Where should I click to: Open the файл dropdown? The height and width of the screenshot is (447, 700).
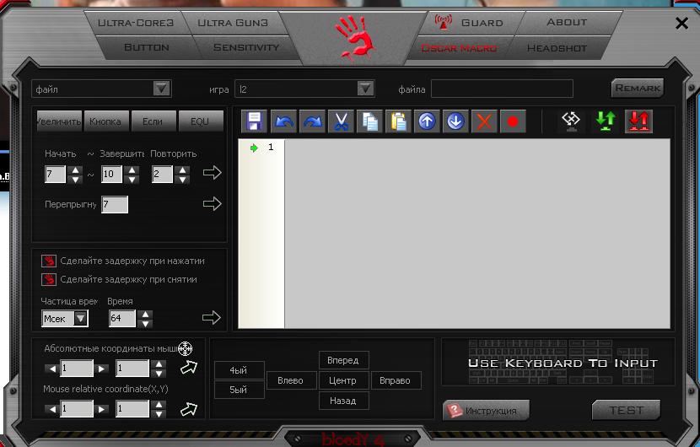click(x=161, y=89)
